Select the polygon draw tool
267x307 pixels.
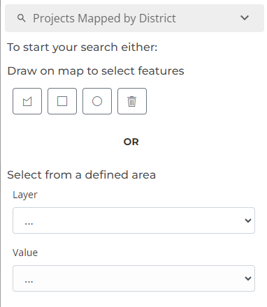point(27,101)
